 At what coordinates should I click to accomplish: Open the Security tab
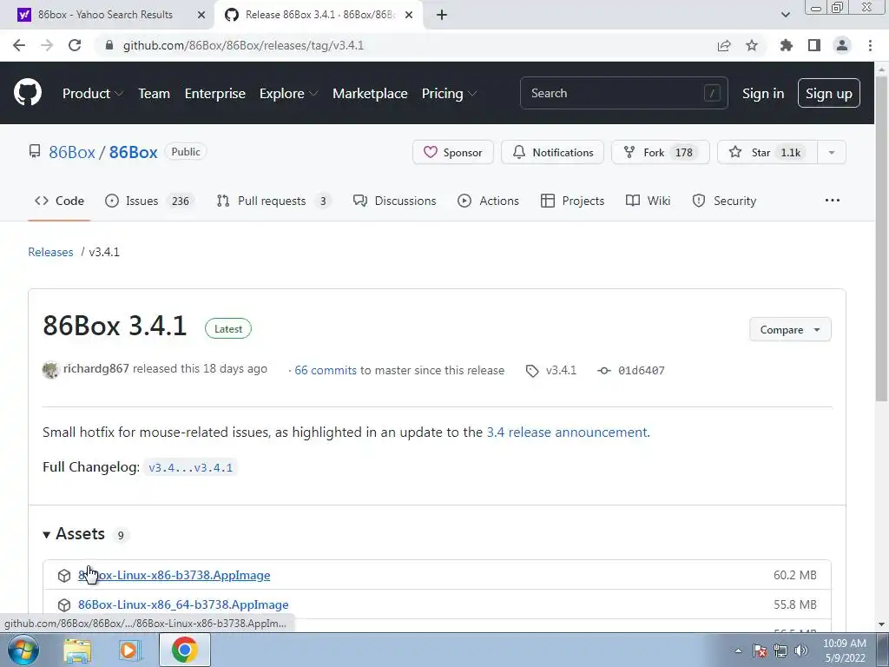point(724,201)
